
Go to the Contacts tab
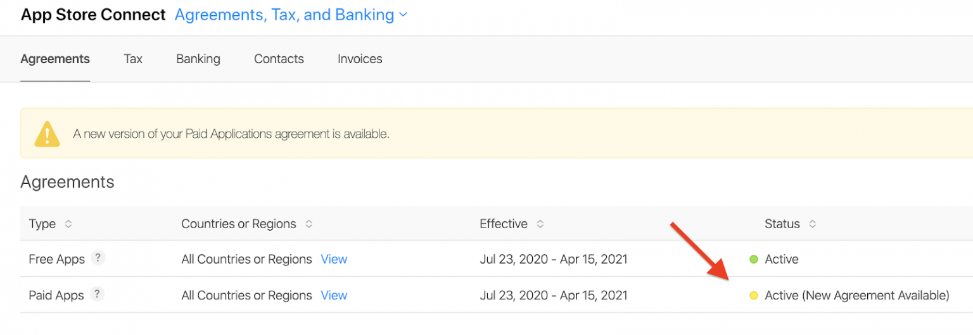(279, 59)
